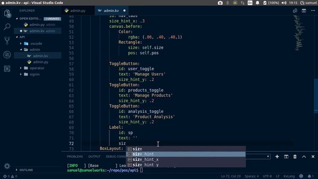Choose 'size_hint_y' autocomplete suggestion
Image resolution: width=318 pixels, height=179 pixels.
(186, 165)
